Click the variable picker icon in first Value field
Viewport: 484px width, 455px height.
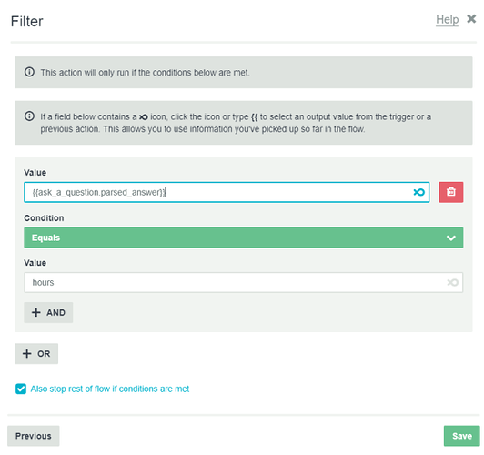(418, 192)
